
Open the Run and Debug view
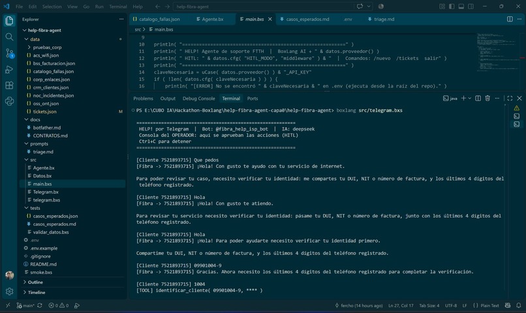[x=9, y=69]
